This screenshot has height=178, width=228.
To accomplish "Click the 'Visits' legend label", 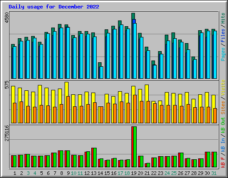I will tap(223, 88).
